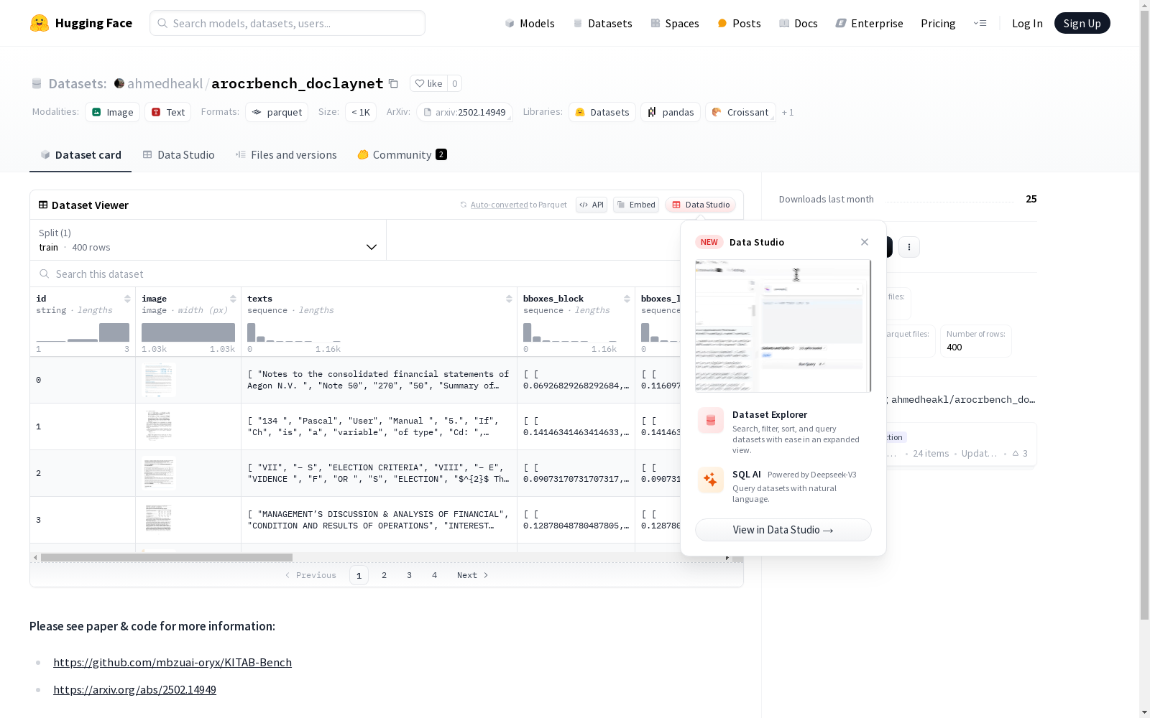Screen dimensions: 1150x718
Task: Open the Community tab
Action: [402, 155]
